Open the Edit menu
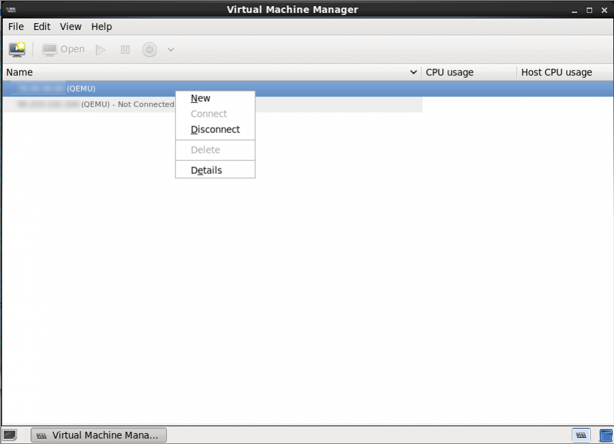614x444 pixels. 42,27
